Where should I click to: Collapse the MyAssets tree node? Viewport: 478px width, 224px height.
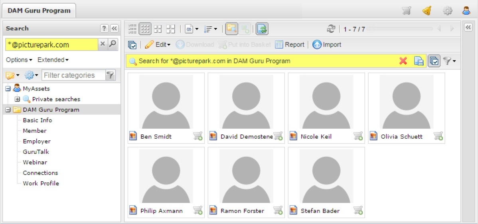pos(8,89)
